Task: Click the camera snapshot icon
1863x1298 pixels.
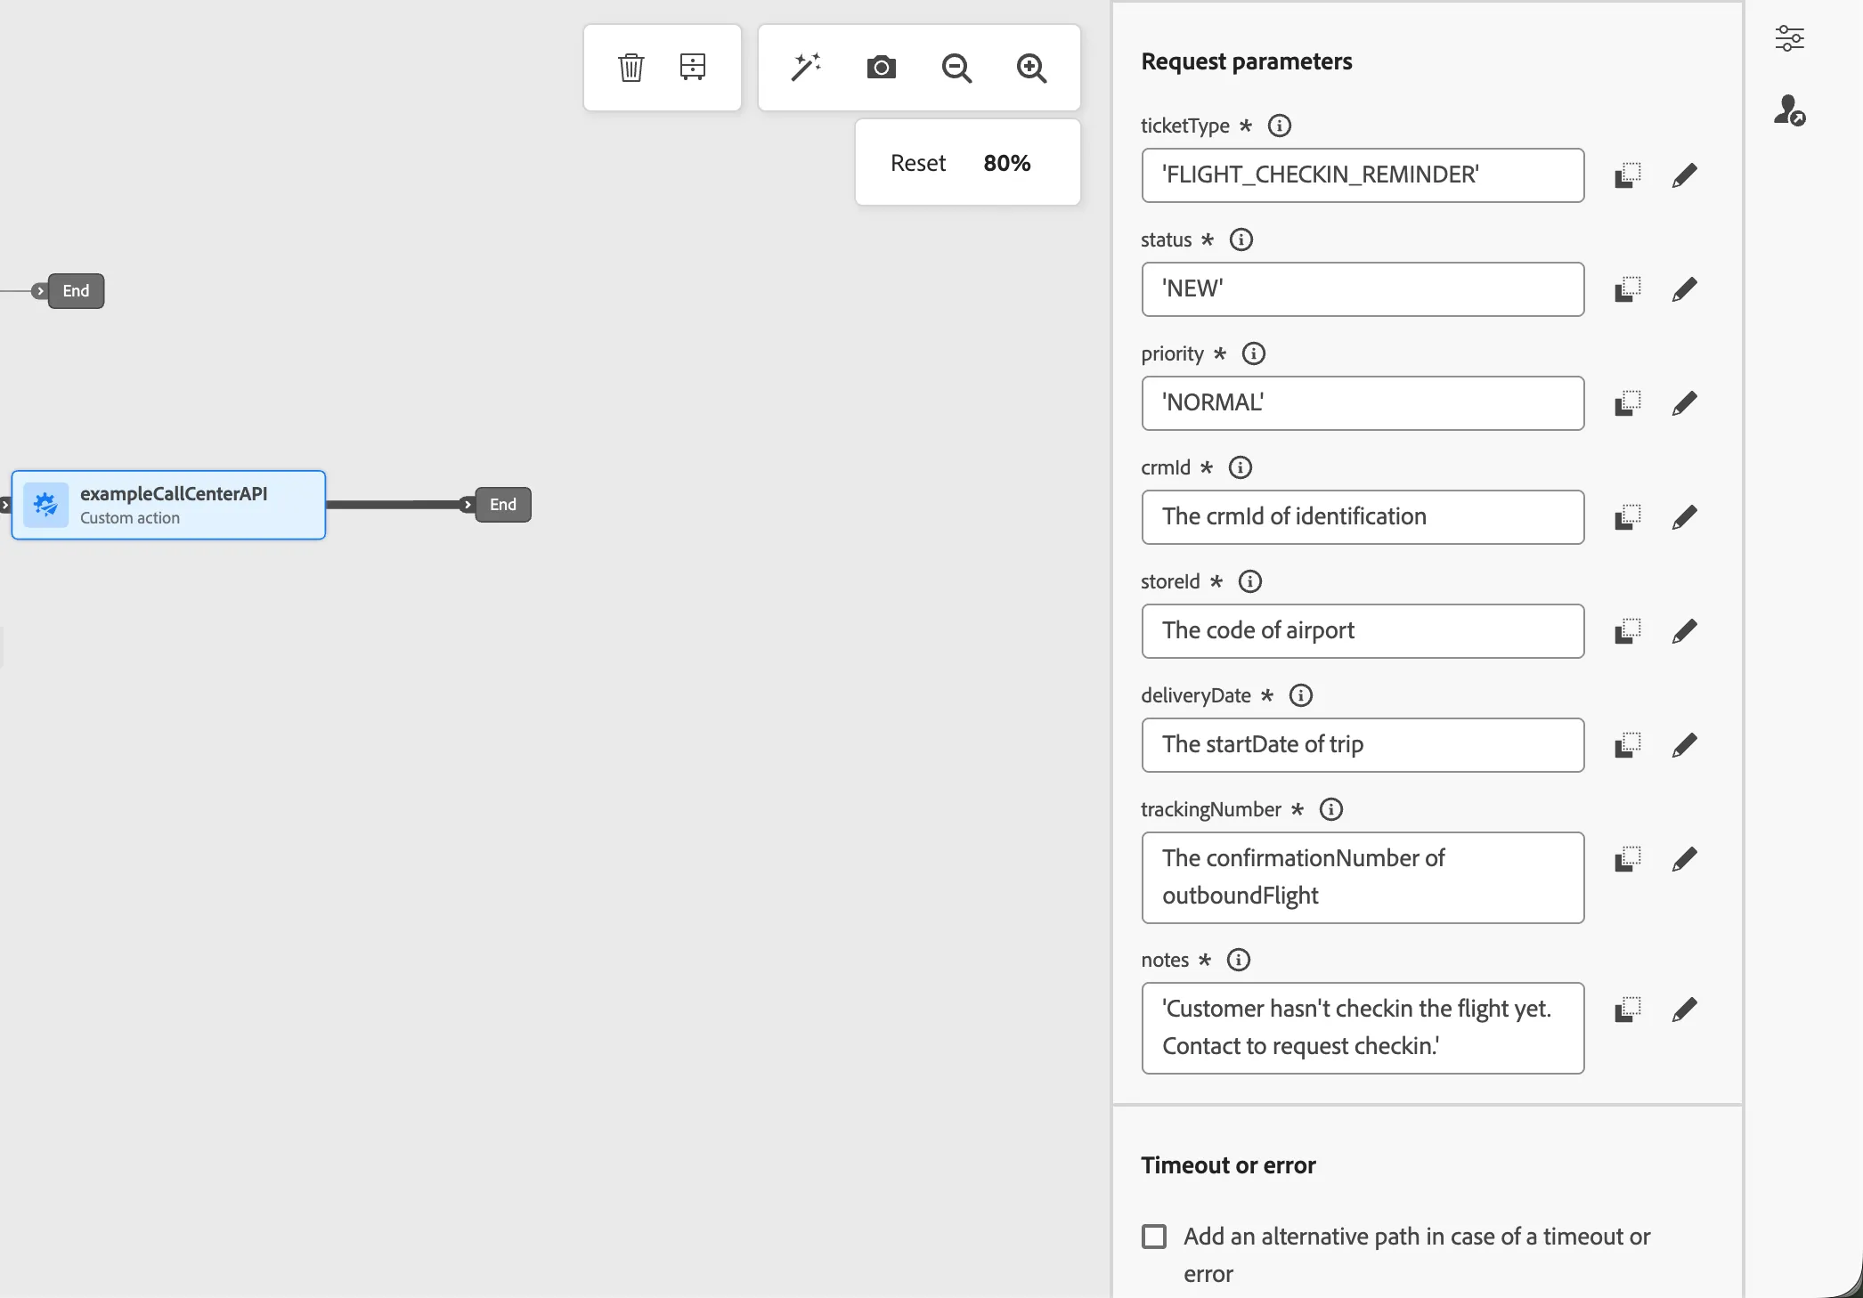Action: point(881,68)
